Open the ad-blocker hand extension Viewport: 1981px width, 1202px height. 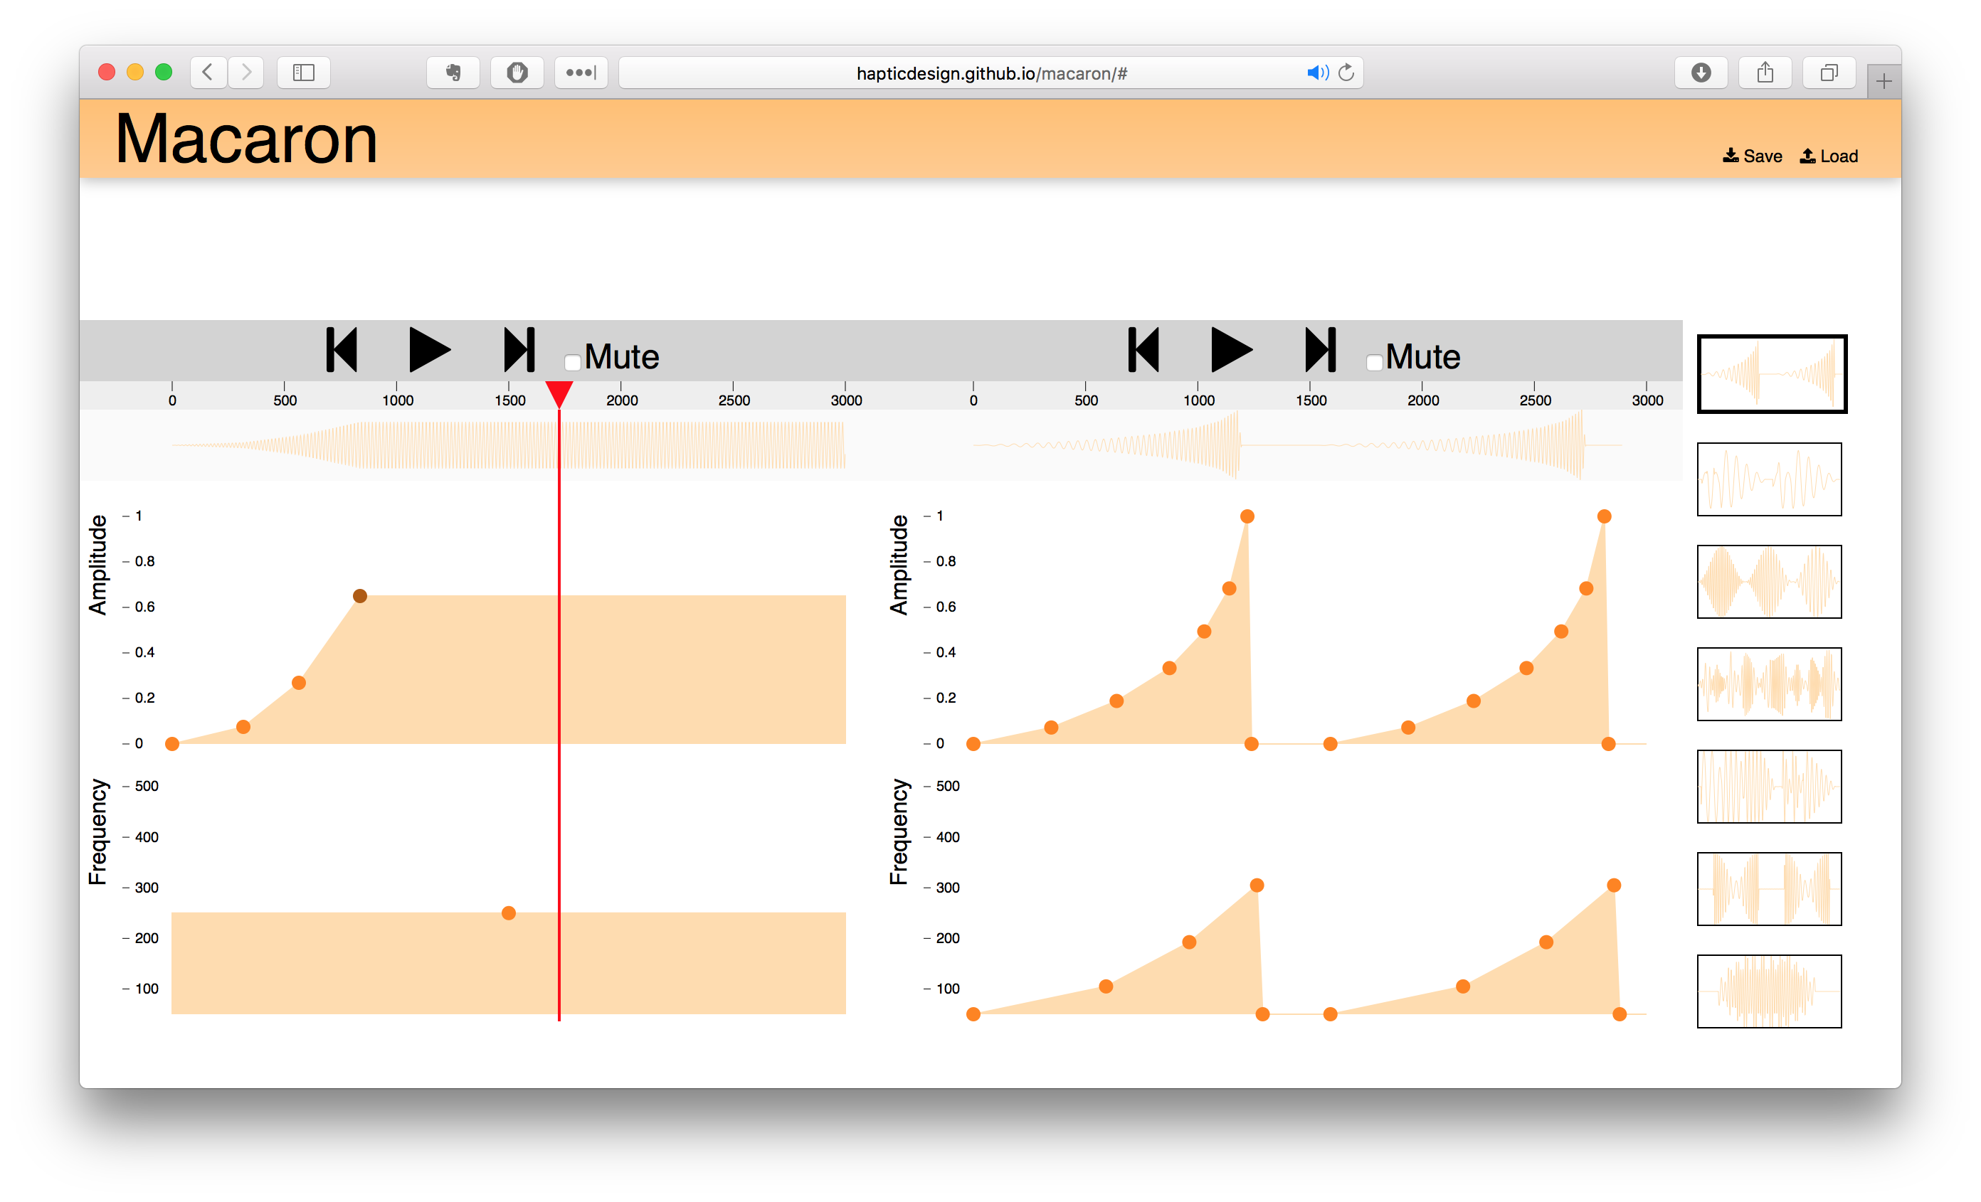[517, 73]
